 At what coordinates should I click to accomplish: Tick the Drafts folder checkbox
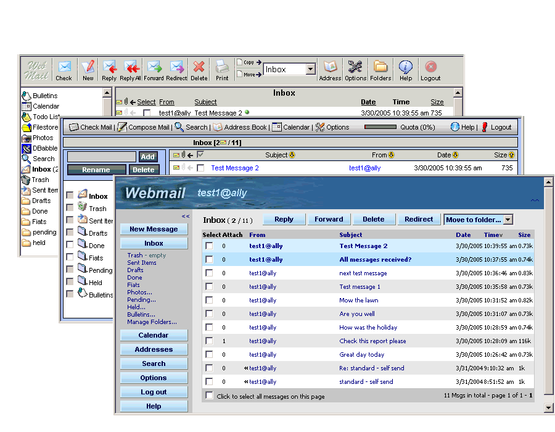click(x=70, y=233)
